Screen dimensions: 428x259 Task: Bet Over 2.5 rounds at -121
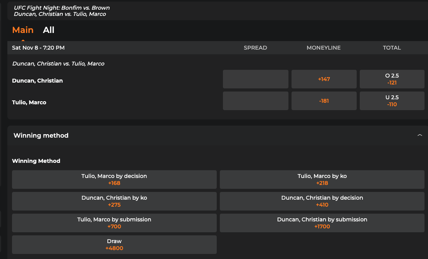(392, 79)
